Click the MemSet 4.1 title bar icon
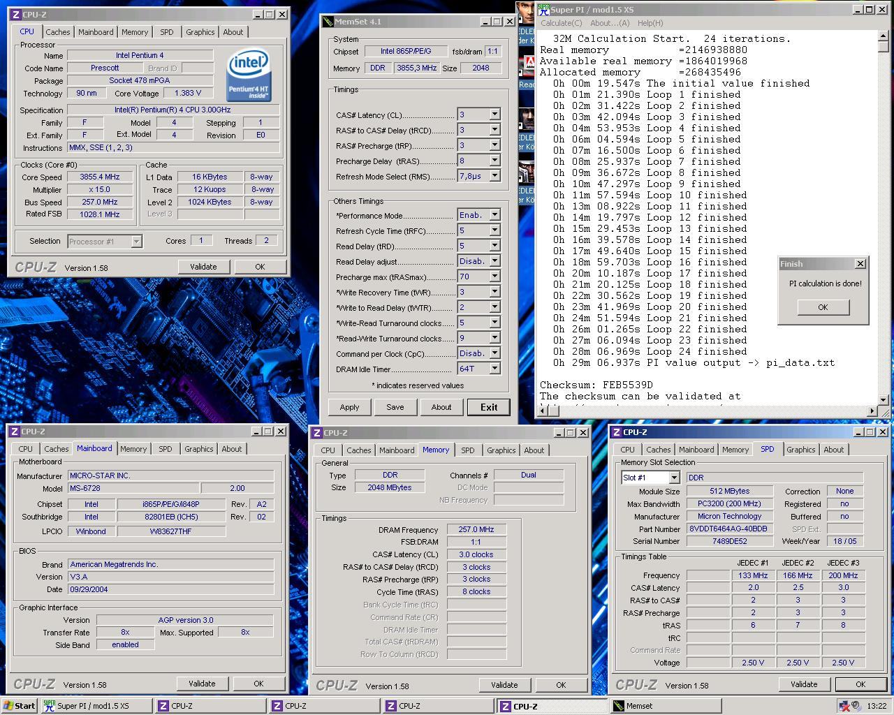This screenshot has height=715, width=894. pos(328,22)
